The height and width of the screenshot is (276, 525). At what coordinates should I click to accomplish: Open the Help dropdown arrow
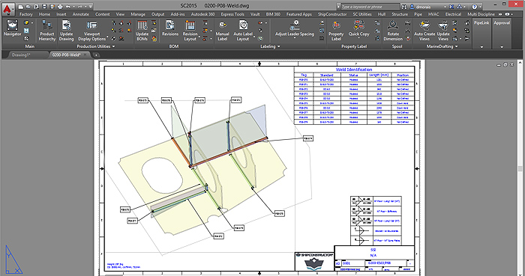tap(480, 6)
